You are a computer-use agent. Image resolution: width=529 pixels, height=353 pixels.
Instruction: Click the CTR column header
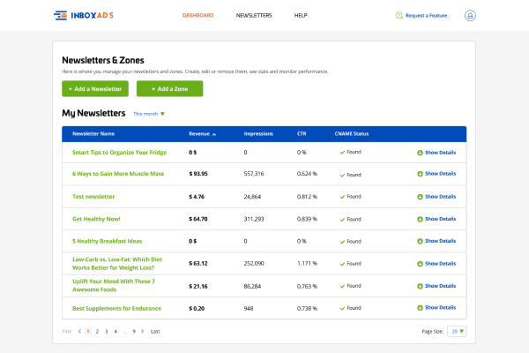pyautogui.click(x=302, y=134)
